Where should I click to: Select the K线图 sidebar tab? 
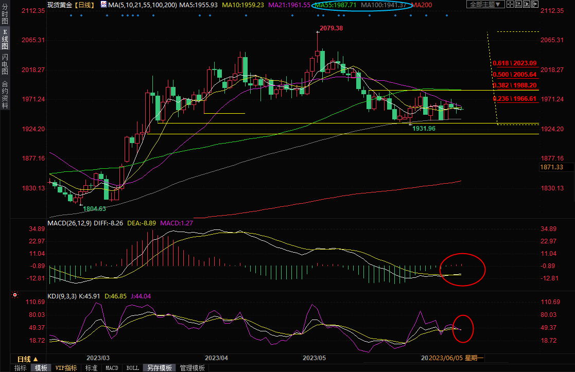[x=5, y=39]
